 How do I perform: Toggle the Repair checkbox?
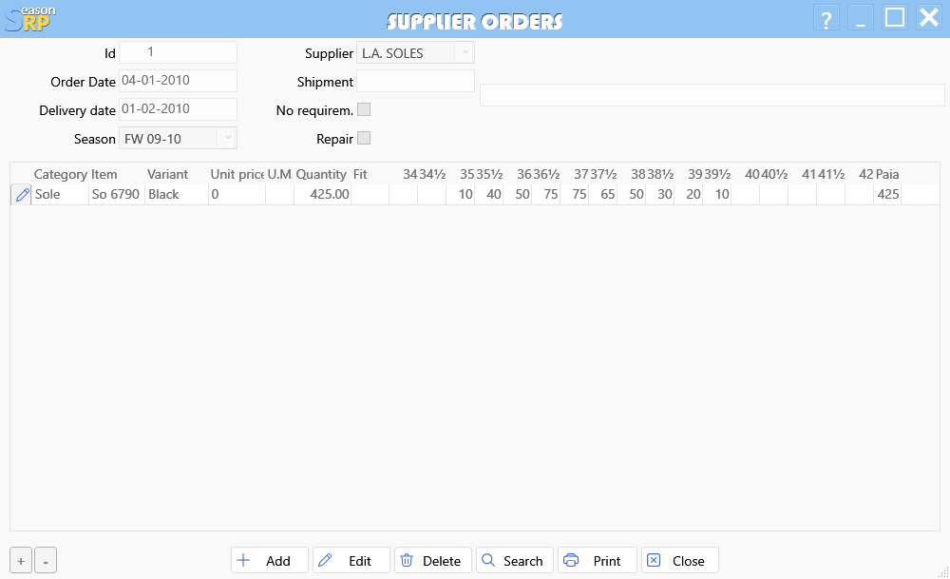coord(364,138)
